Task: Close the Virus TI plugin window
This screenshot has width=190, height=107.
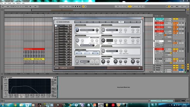Action: pyautogui.click(x=142, y=18)
